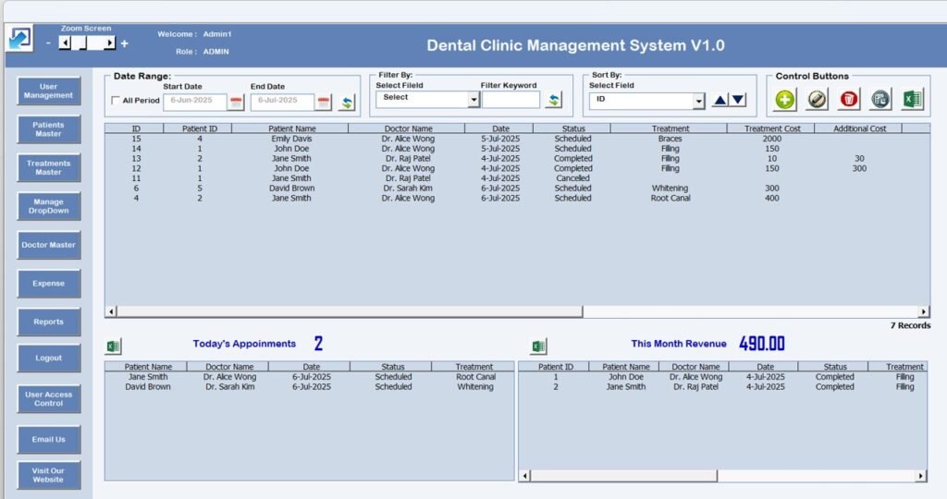The height and width of the screenshot is (499, 947).
Task: Click the Date Range refresh icon
Action: coord(347,102)
